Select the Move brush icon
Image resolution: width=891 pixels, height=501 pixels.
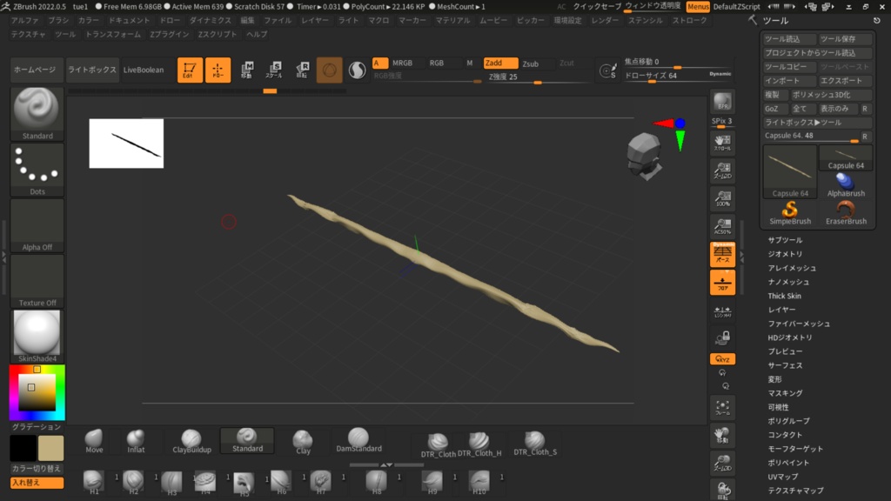click(94, 441)
